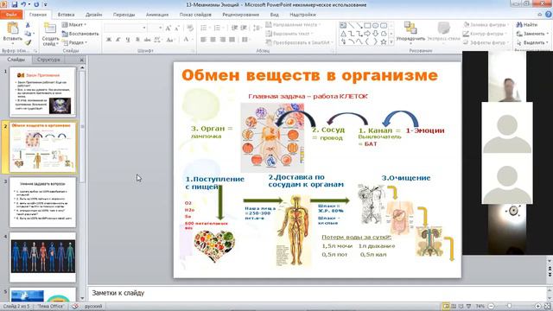Switch to the Структура pane tab

(48, 60)
